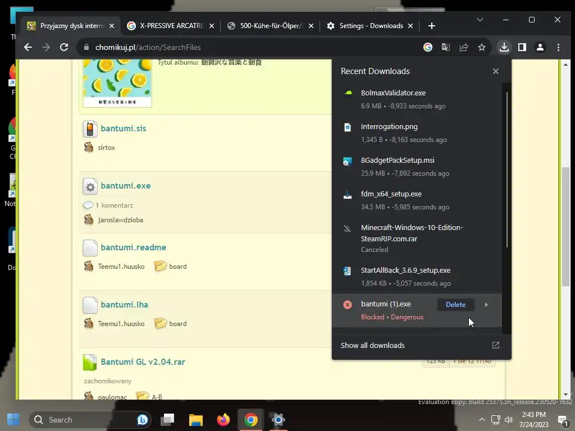Click the Show all downloads external icon
This screenshot has height=431, width=575.
496,345
